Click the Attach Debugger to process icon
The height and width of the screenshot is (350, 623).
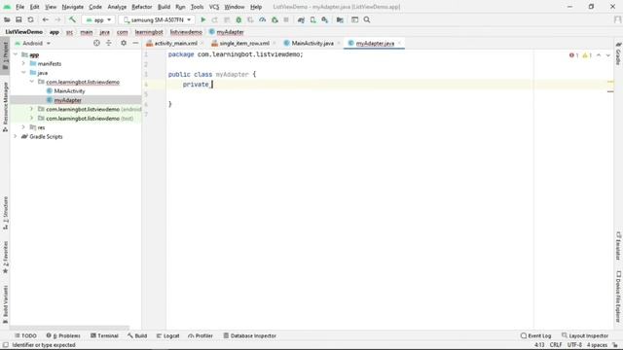pyautogui.click(x=275, y=19)
